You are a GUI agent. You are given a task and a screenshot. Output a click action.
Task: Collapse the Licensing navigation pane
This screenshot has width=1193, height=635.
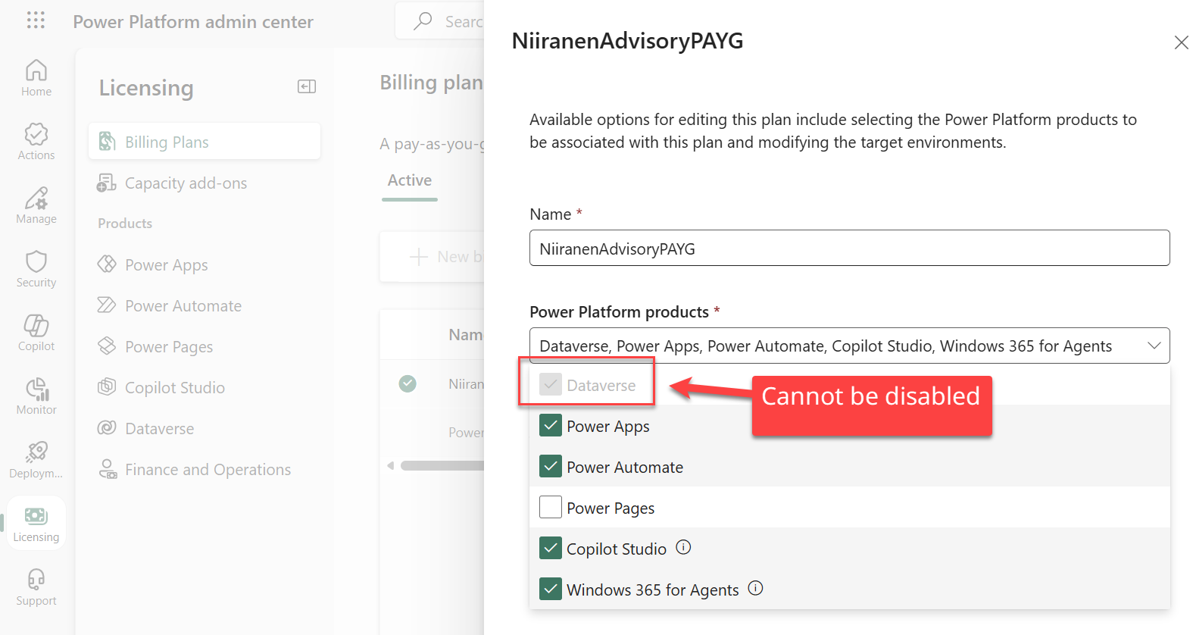tap(307, 86)
